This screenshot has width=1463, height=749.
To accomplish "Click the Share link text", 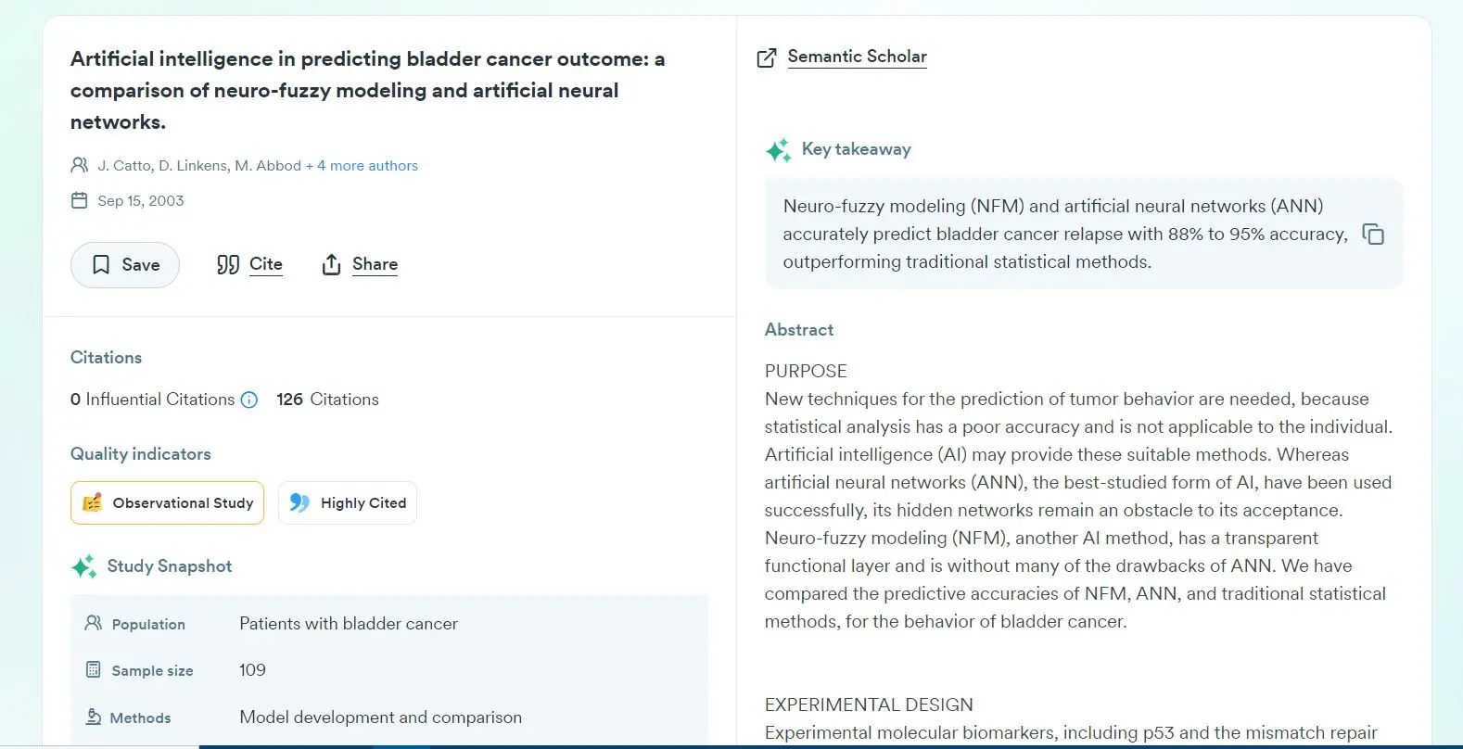I will 375,264.
